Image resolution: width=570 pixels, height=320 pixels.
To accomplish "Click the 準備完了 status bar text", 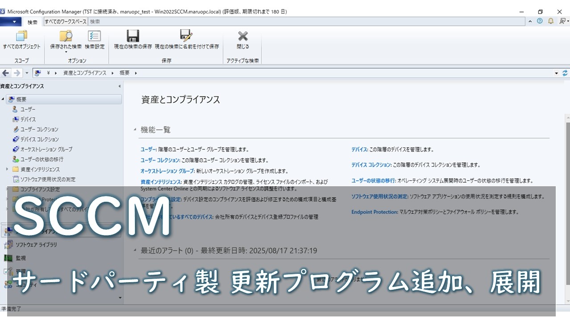I will click(11, 308).
